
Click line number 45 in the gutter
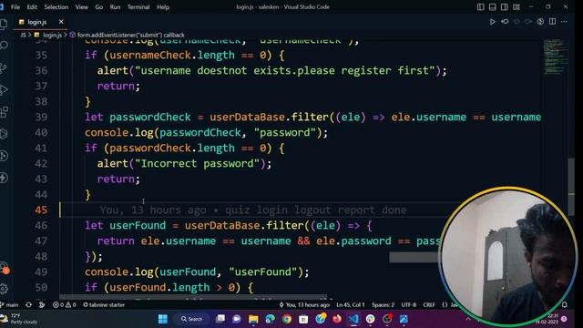(x=41, y=210)
